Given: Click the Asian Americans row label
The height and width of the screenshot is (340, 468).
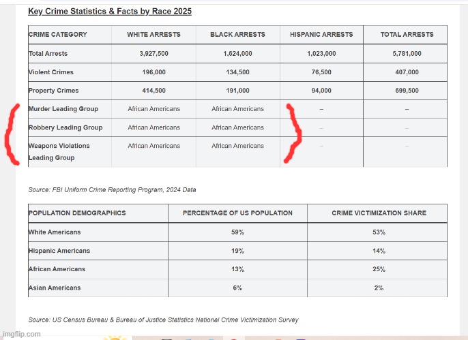Looking at the screenshot, I should (54, 288).
